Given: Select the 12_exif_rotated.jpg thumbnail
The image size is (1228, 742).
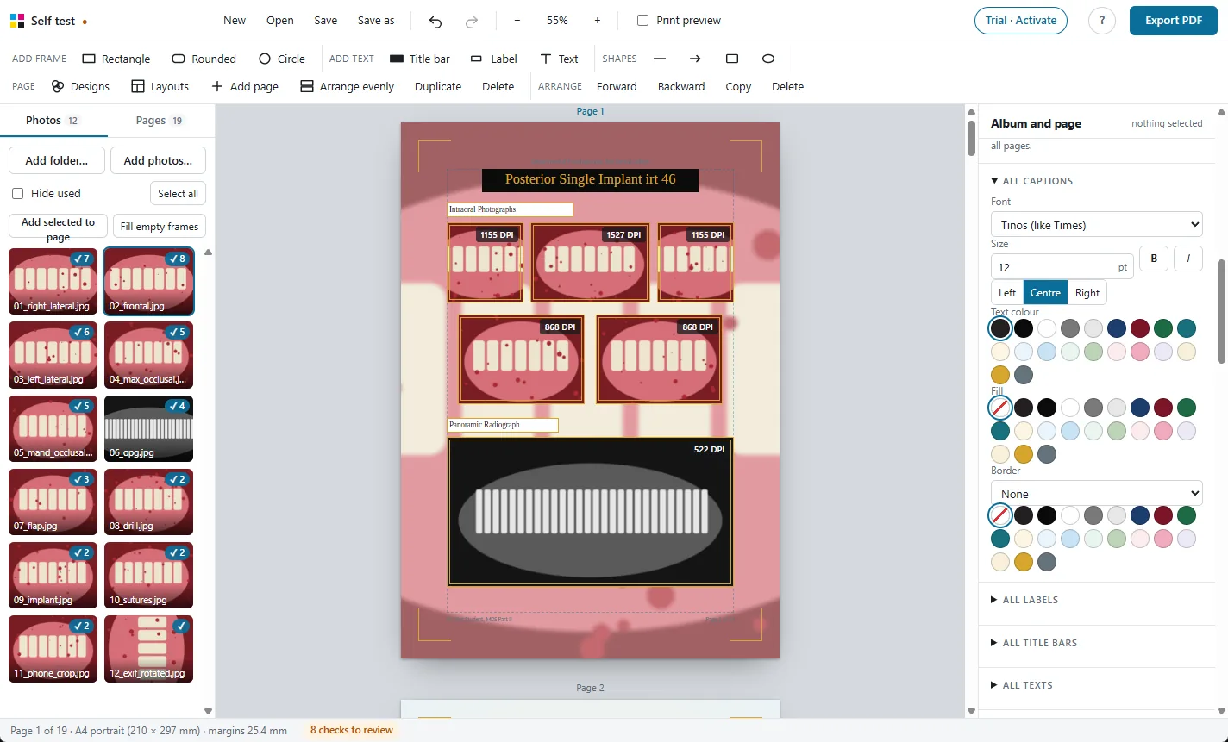Looking at the screenshot, I should pos(148,648).
